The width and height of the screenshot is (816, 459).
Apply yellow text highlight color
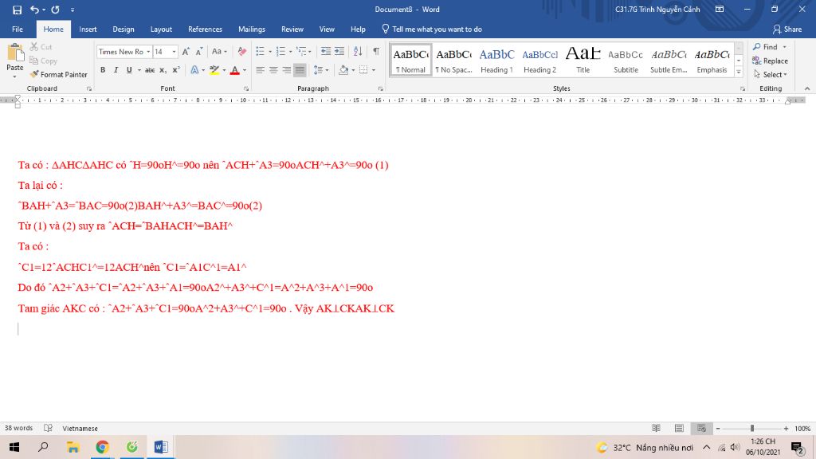(x=214, y=70)
